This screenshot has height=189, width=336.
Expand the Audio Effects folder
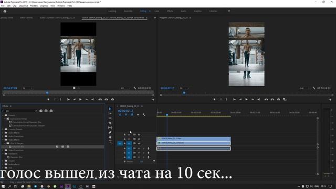[x=3, y=133]
